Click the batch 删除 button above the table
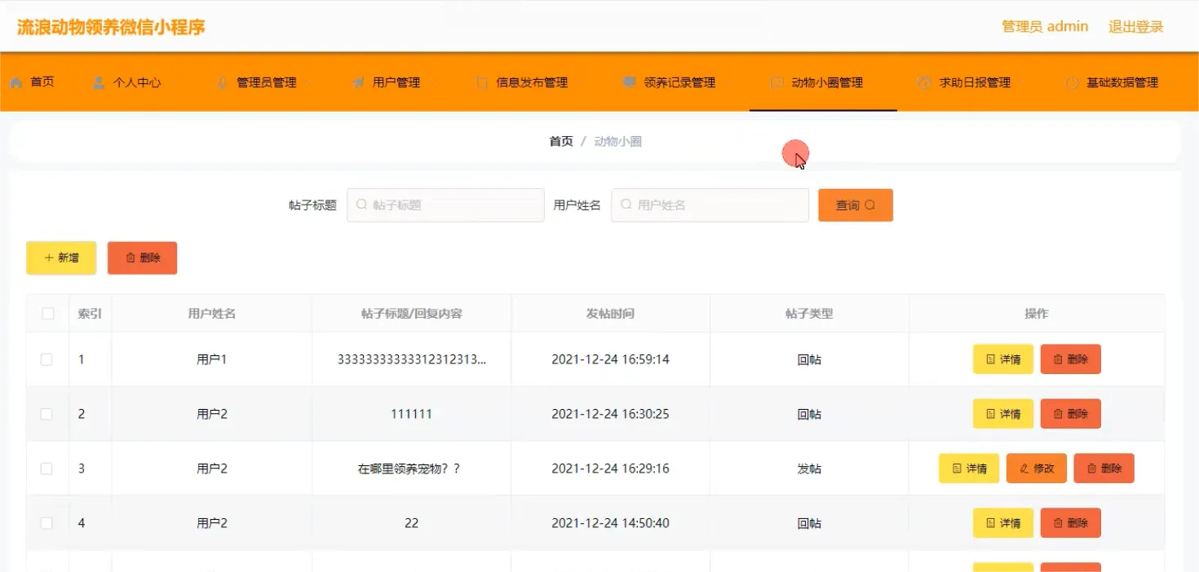The width and height of the screenshot is (1199, 572). [142, 257]
